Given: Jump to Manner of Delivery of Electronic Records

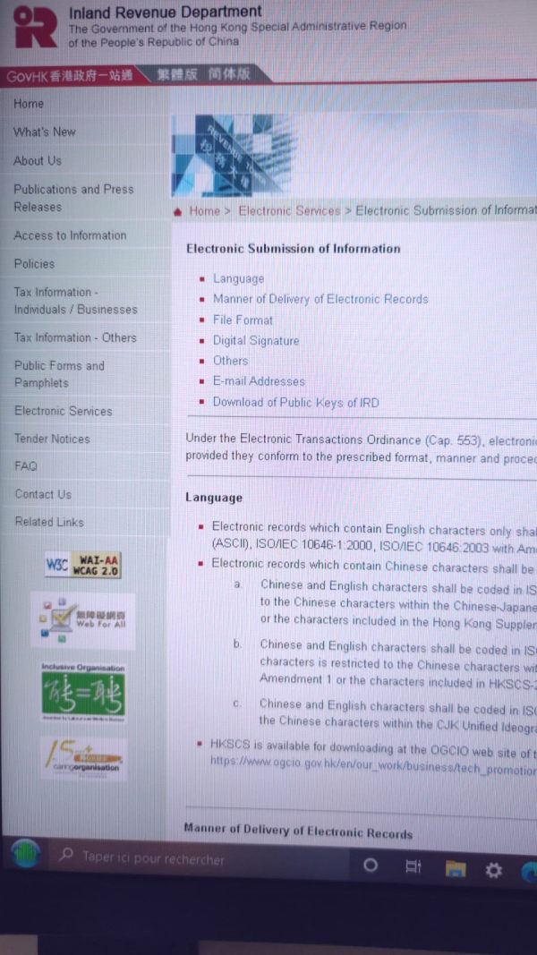Looking at the screenshot, I should pyautogui.click(x=320, y=300).
